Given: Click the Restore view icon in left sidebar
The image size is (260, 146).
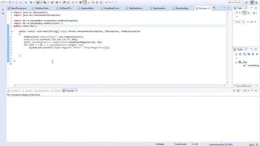Looking at the screenshot, I should coord(3,9).
